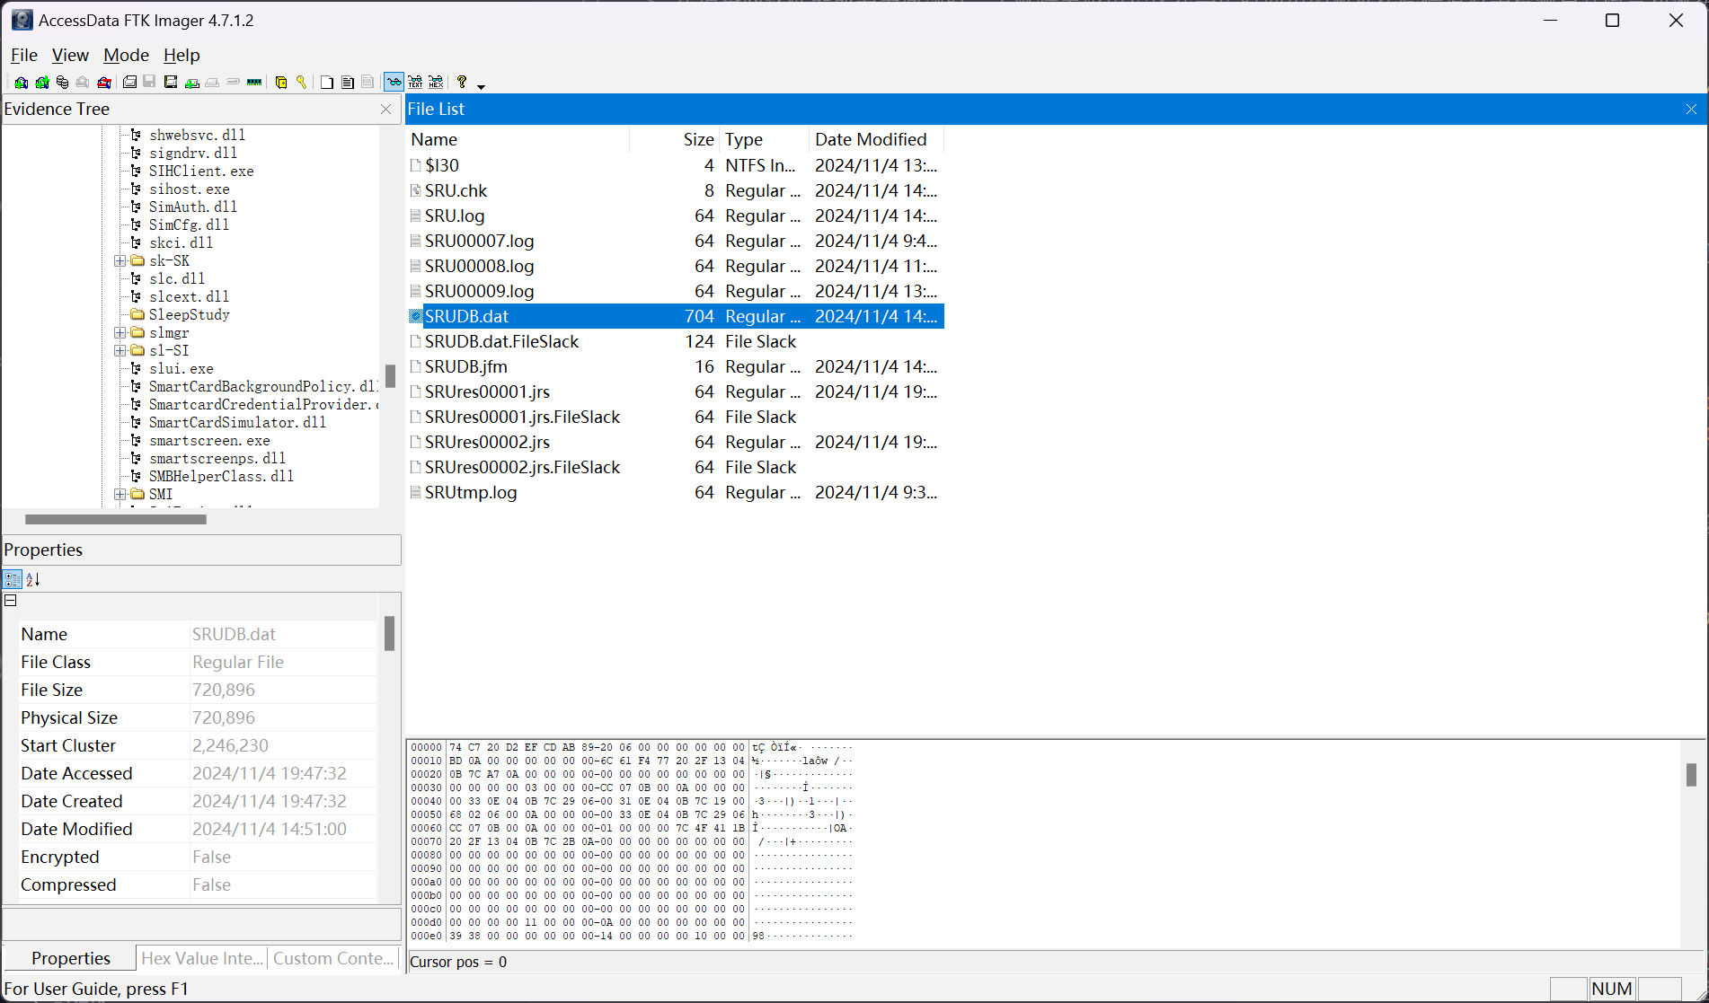
Task: Open the toolbar options dropdown arrow
Action: (482, 86)
